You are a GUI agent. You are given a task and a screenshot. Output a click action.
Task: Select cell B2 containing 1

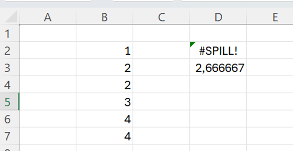click(104, 51)
